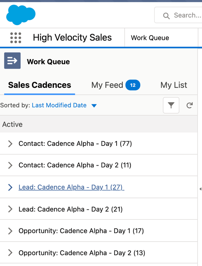Screen dimensions: 202x266
Task: Open the Work Queue navigation tab
Action: click(x=150, y=38)
